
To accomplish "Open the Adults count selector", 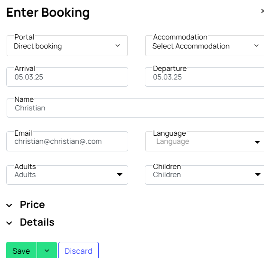I will 67,175.
